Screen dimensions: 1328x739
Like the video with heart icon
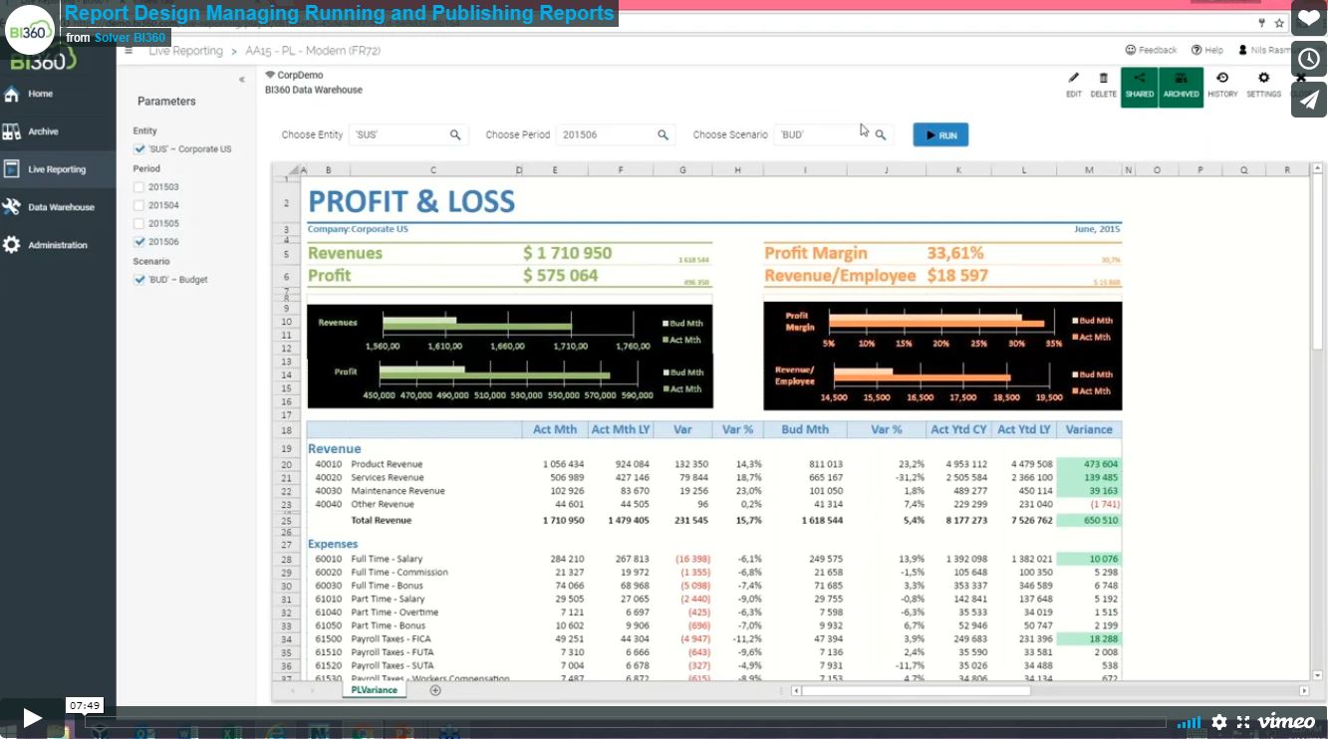coord(1309,19)
